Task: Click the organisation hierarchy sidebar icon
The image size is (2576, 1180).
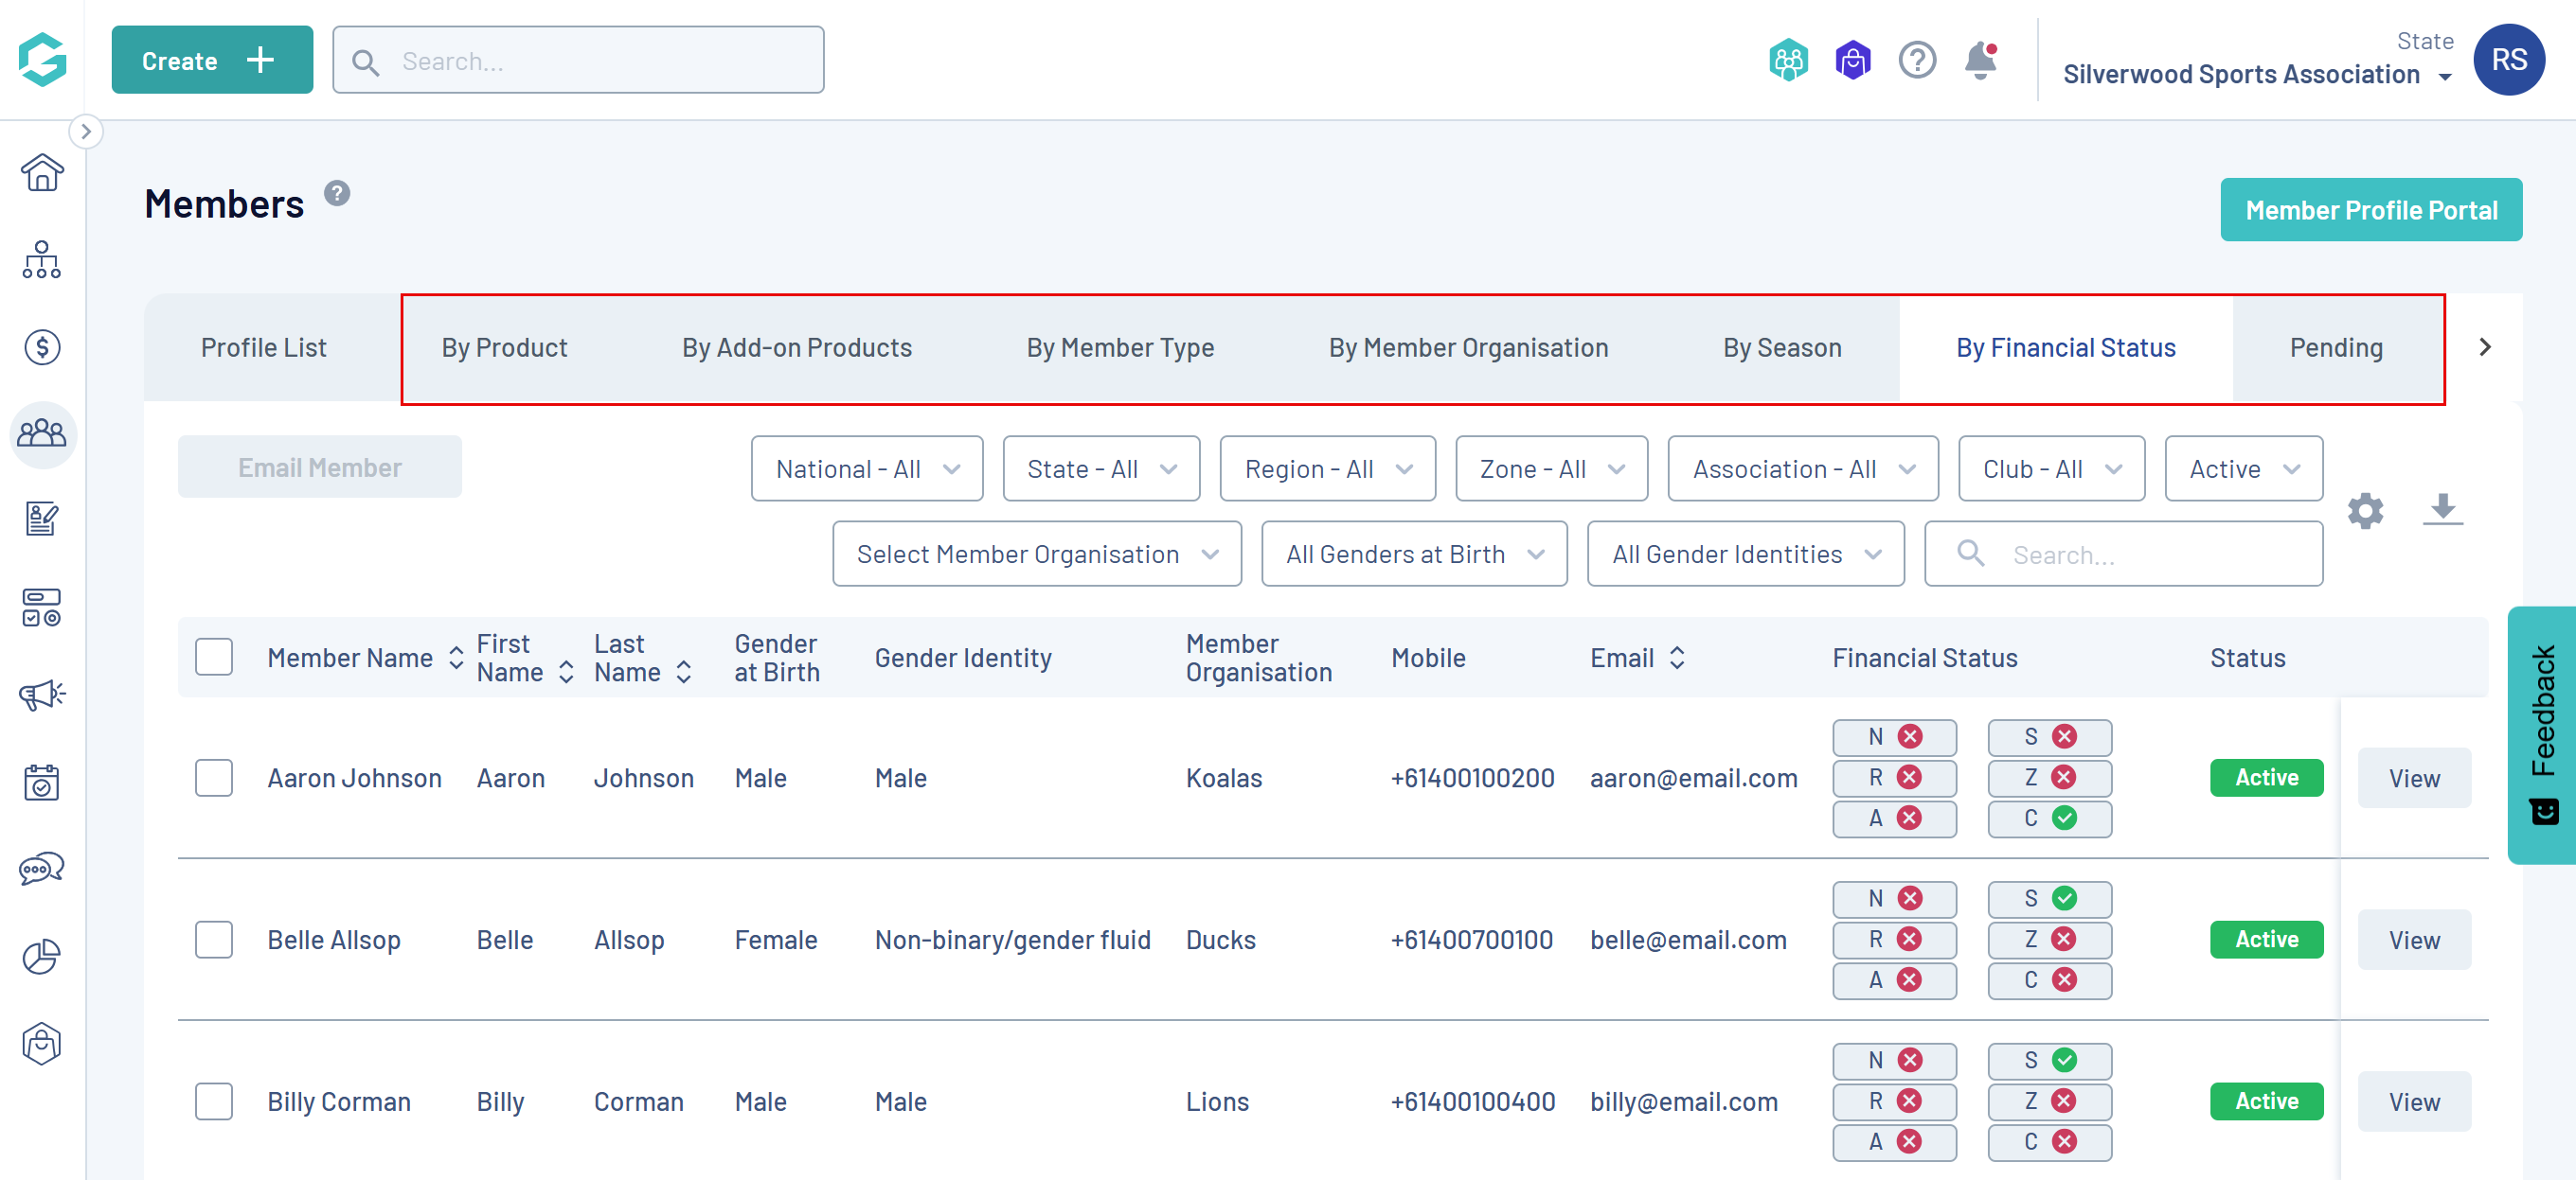Action: pyautogui.click(x=42, y=260)
